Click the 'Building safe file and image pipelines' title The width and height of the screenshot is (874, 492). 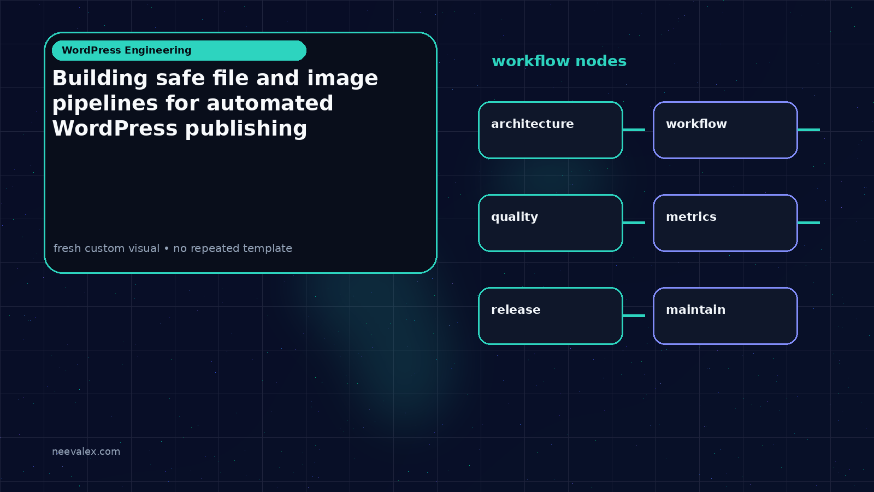[x=215, y=103]
